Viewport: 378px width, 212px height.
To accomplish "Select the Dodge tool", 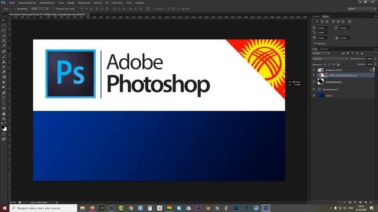I will click(4, 88).
